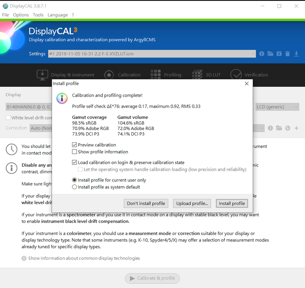Click the Gamut volume heading
305x288 pixels.
pos(133,117)
